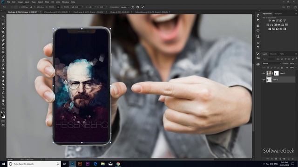Image resolution: width=298 pixels, height=167 pixels.
Task: Open the Normal blend mode dropdown
Action: click(271, 63)
